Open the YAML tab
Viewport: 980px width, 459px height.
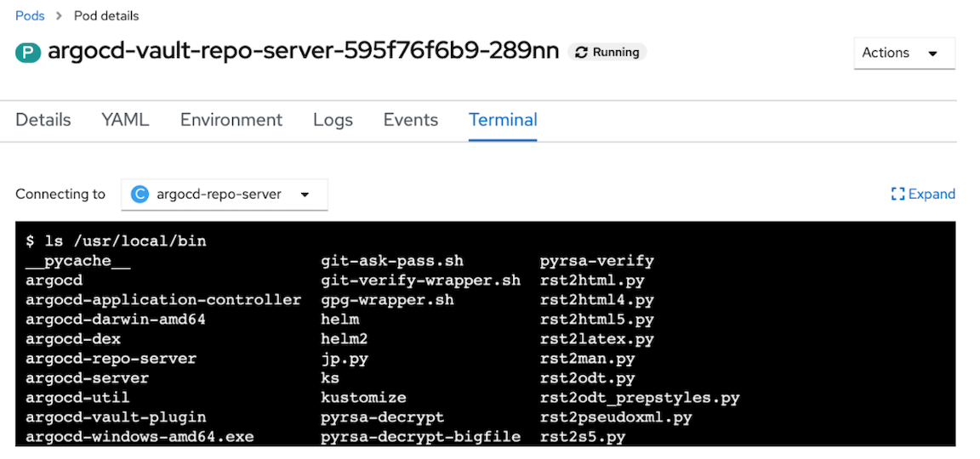(125, 120)
